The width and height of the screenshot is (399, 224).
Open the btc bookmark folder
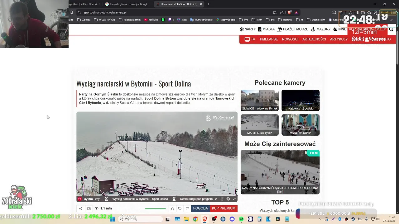270,20
